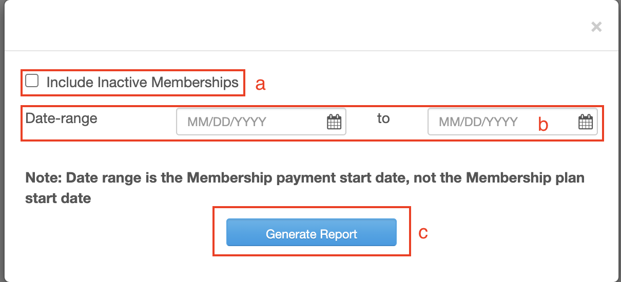
Task: Focus the second MM/DD/YYYY date field after "to"
Action: pyautogui.click(x=513, y=122)
